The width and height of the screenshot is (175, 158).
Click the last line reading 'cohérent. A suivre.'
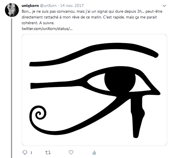point(38,23)
